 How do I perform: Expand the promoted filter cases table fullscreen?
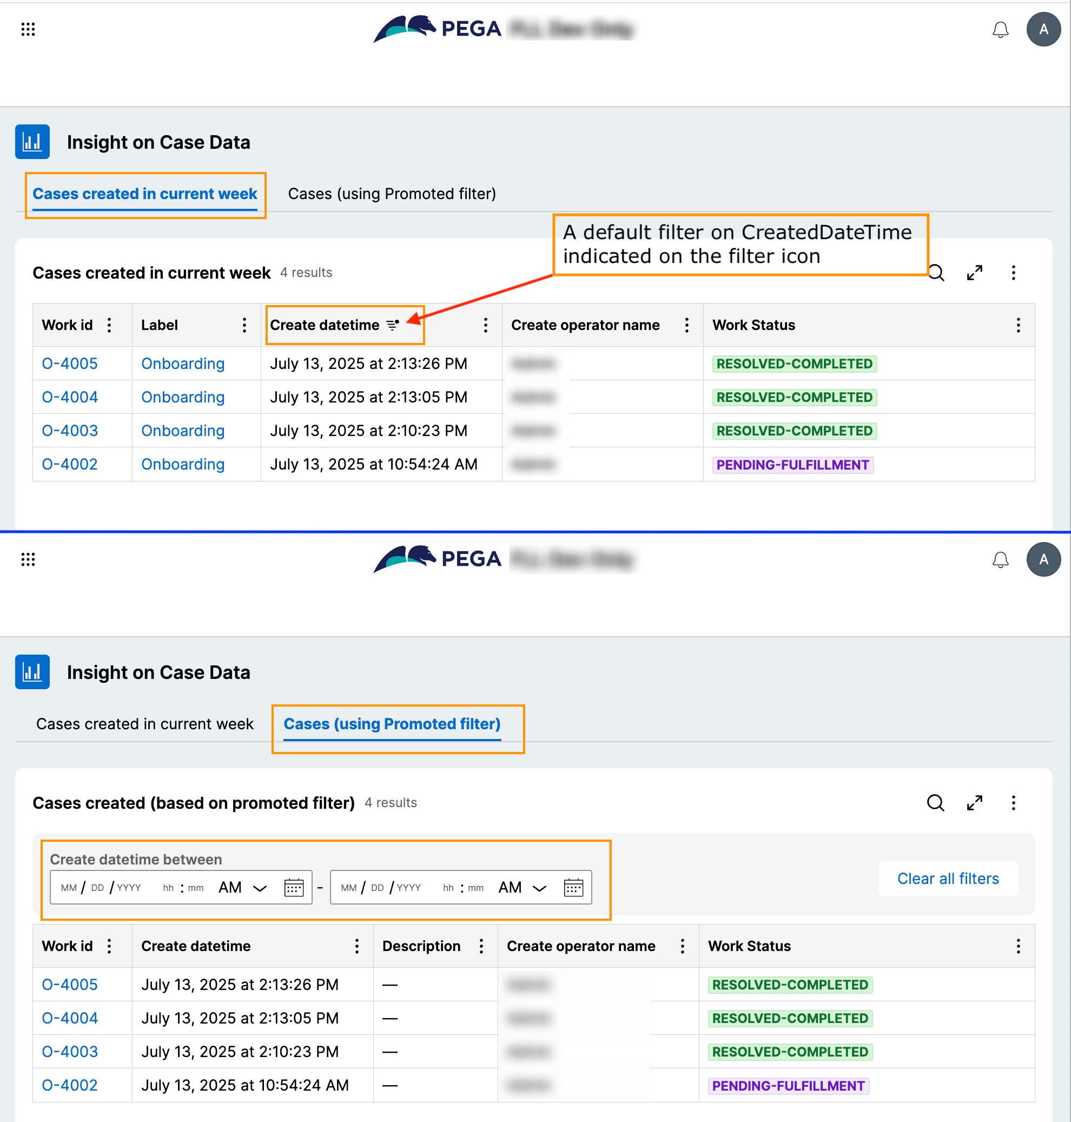[x=974, y=803]
